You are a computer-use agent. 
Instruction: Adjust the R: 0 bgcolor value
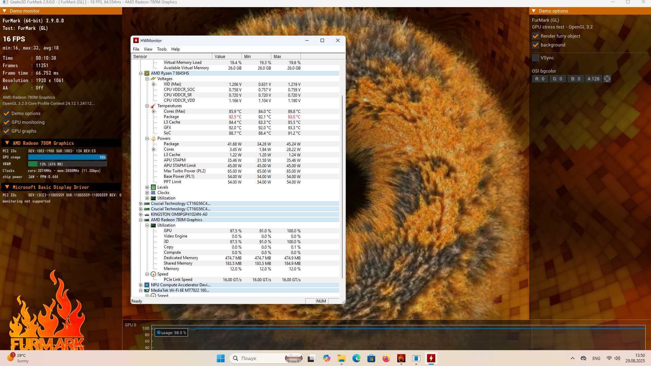pyautogui.click(x=540, y=79)
